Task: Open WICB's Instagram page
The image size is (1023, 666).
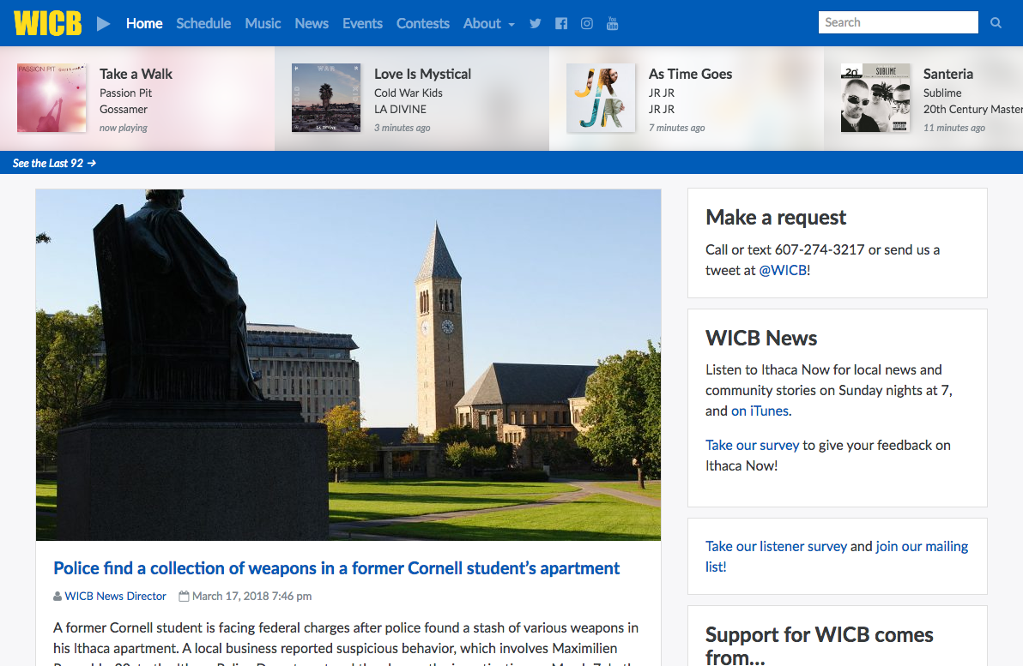Action: (x=586, y=23)
